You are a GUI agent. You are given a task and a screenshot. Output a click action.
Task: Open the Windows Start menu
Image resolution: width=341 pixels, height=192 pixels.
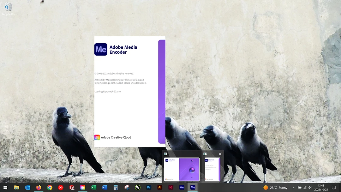click(5, 188)
